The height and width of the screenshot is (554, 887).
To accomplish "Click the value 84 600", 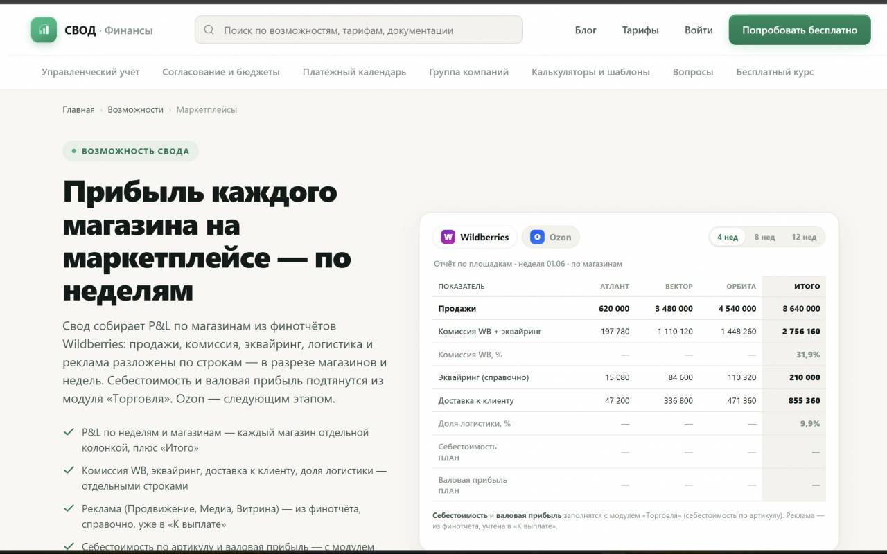I will coord(680,377).
